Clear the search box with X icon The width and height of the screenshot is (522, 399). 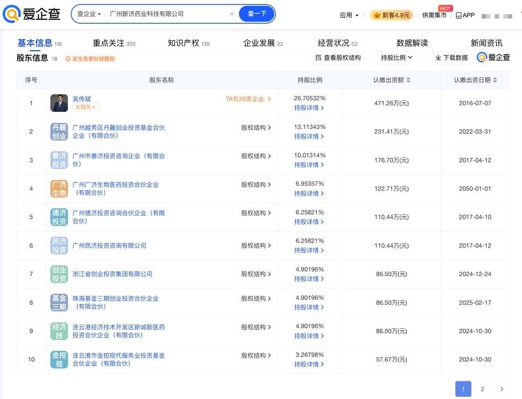[232, 14]
